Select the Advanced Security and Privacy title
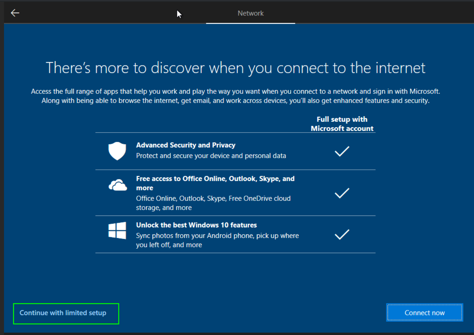Viewport: 474px width, 335px height. click(185, 145)
